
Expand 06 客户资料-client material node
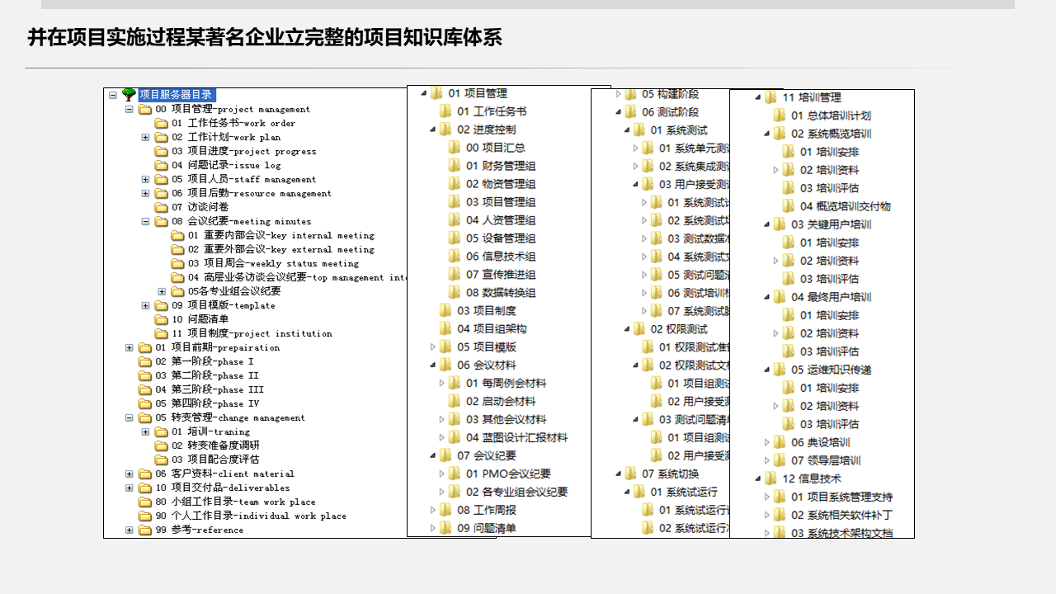(x=130, y=474)
